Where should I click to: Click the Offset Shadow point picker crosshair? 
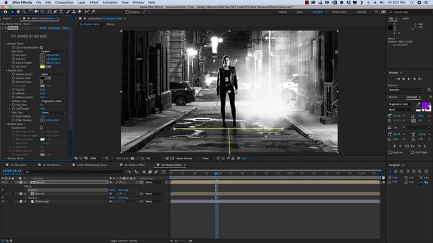click(42, 120)
